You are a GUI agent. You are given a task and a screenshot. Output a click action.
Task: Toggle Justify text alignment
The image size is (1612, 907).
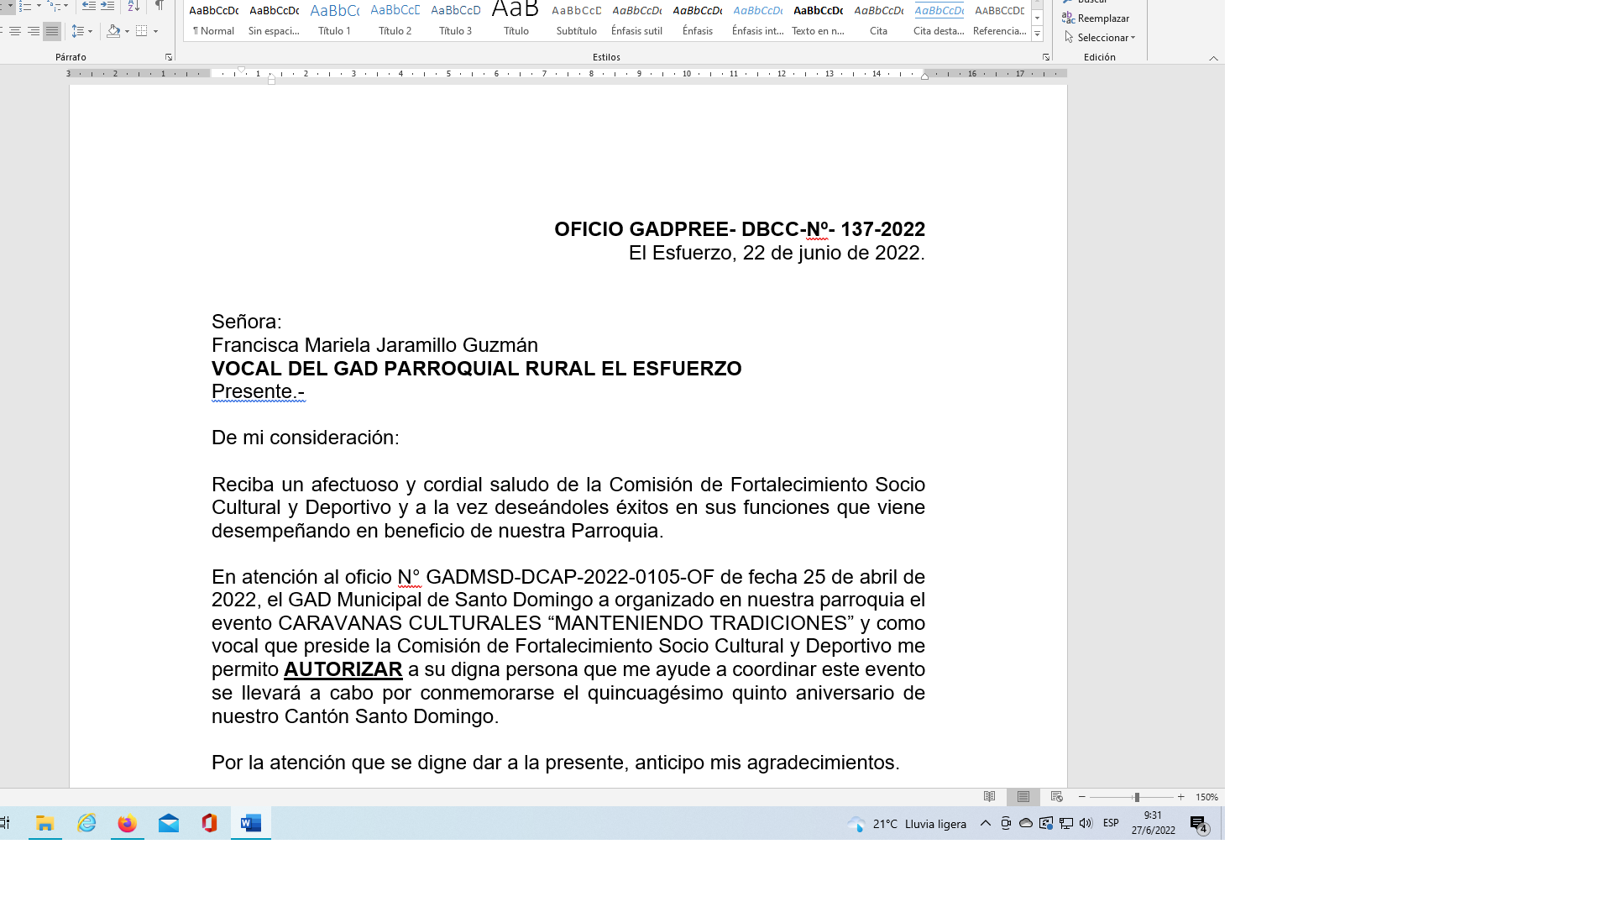pyautogui.click(x=52, y=31)
